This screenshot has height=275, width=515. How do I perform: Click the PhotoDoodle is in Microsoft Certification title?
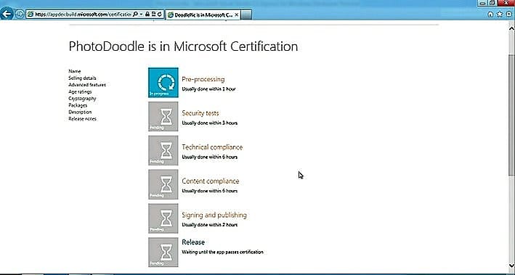point(183,46)
